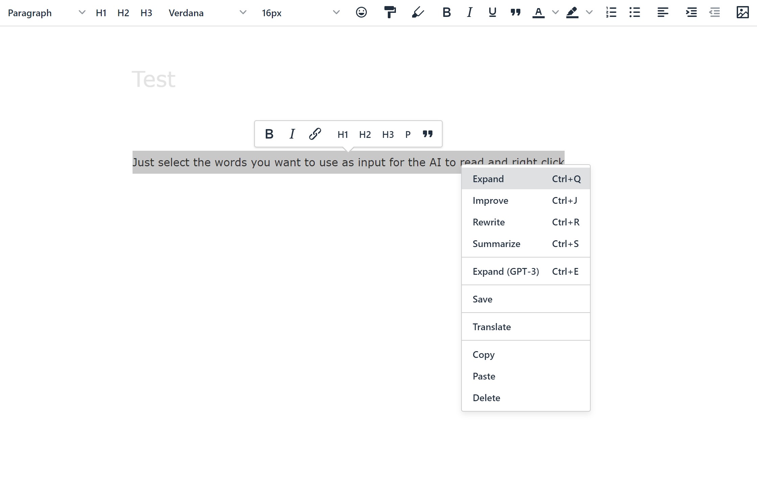Toggle underline in the top toolbar
Viewport: 757px width, 488px height.
tap(492, 13)
